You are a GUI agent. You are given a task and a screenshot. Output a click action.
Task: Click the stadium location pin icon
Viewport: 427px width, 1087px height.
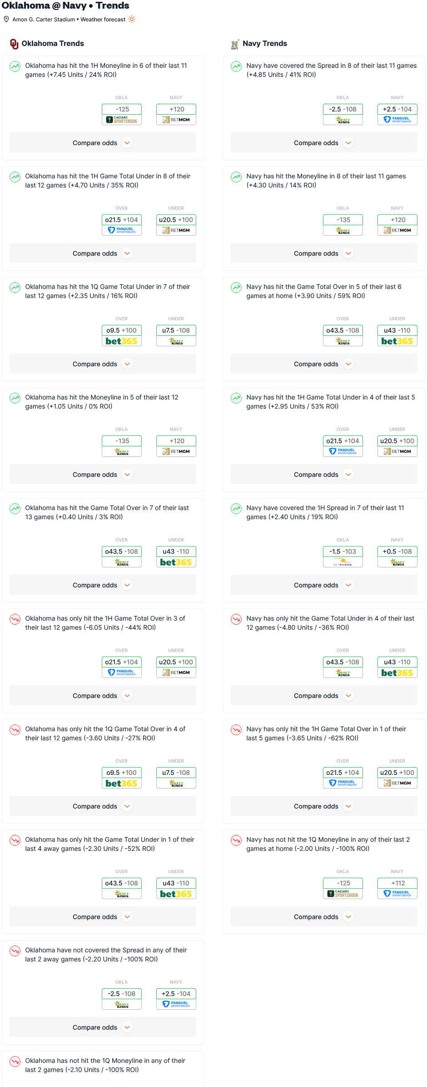(6, 19)
